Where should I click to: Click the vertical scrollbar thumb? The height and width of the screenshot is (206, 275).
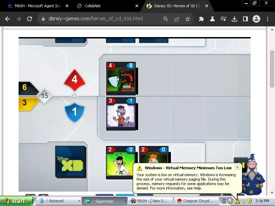(272, 68)
